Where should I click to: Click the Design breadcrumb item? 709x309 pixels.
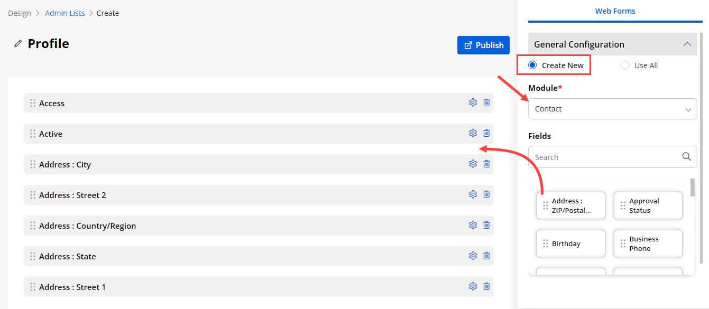pyautogui.click(x=20, y=13)
